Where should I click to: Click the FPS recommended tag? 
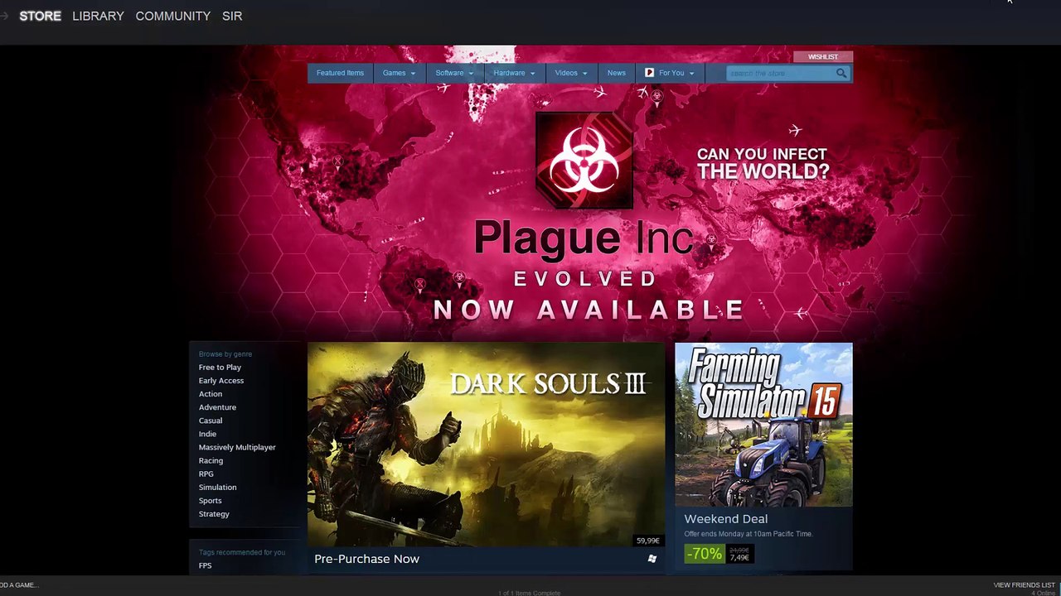[x=206, y=565]
